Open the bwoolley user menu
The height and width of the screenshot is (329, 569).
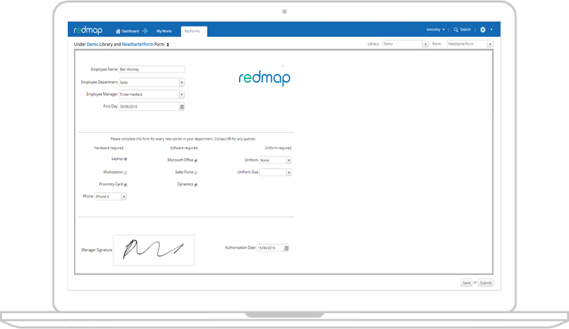[x=435, y=30]
